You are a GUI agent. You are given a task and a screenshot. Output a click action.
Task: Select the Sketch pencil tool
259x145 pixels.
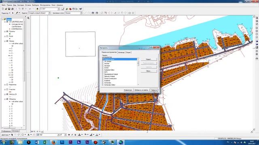[17, 13]
